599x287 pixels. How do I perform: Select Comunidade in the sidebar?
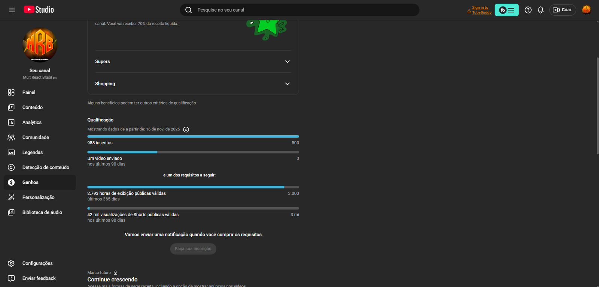(40, 138)
